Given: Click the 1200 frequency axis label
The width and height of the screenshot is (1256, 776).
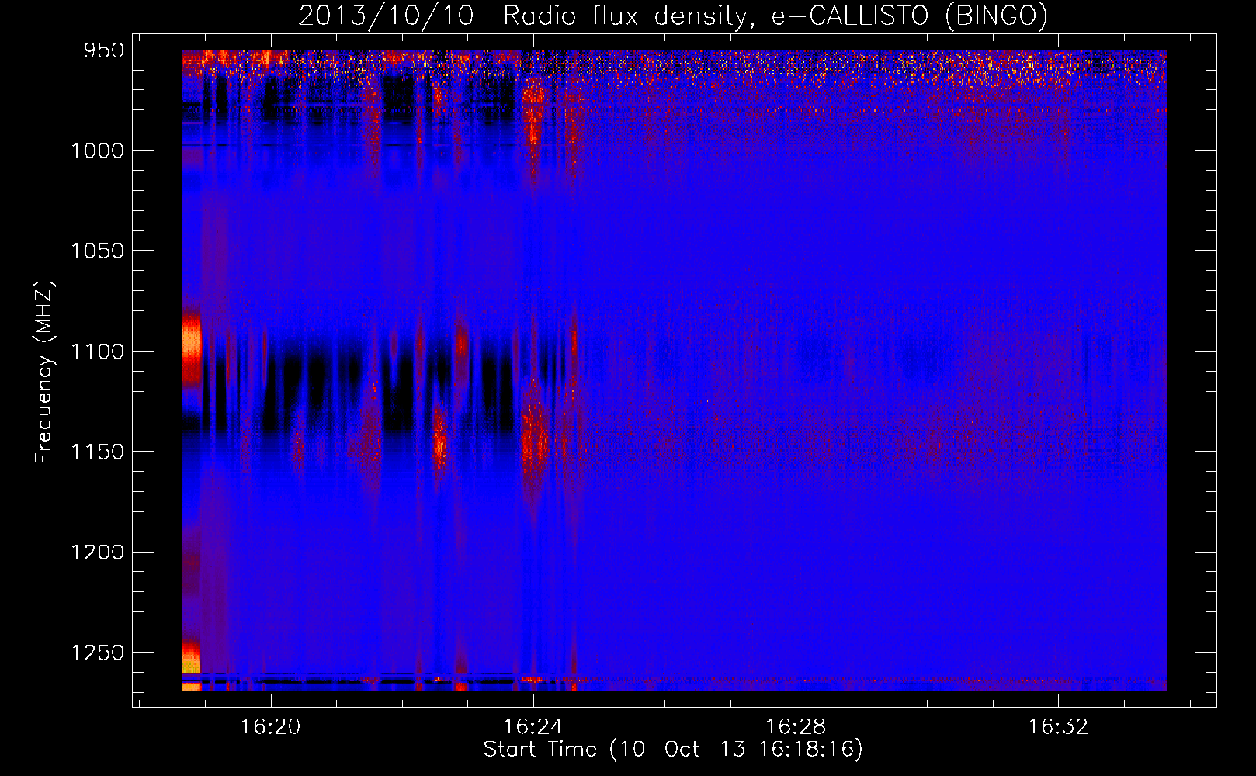Looking at the screenshot, I should point(97,553).
